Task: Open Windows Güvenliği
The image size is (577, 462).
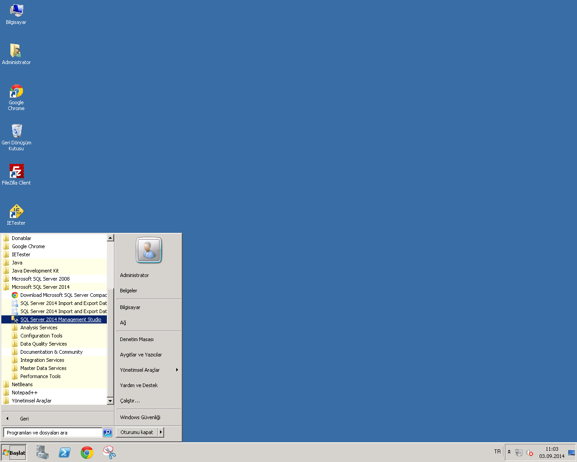Action: tap(149, 417)
